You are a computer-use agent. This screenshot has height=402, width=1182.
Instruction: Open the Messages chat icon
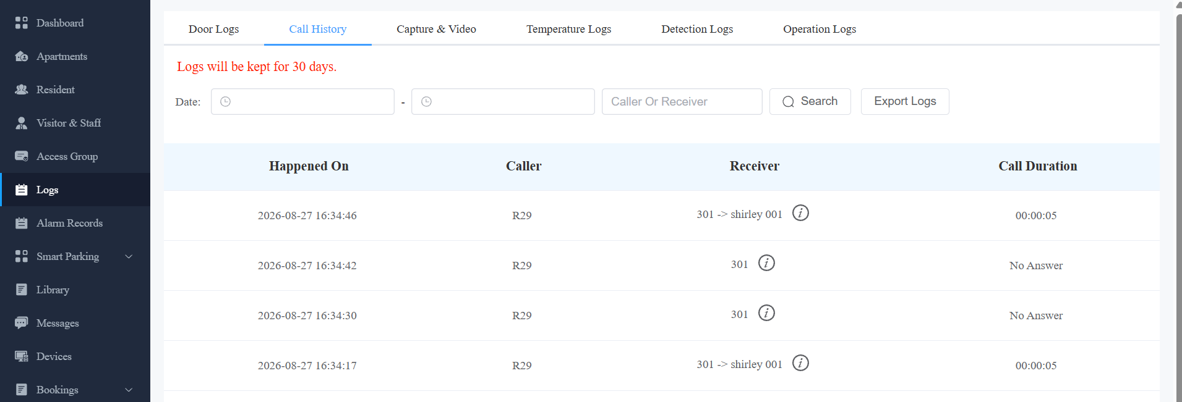tap(22, 323)
